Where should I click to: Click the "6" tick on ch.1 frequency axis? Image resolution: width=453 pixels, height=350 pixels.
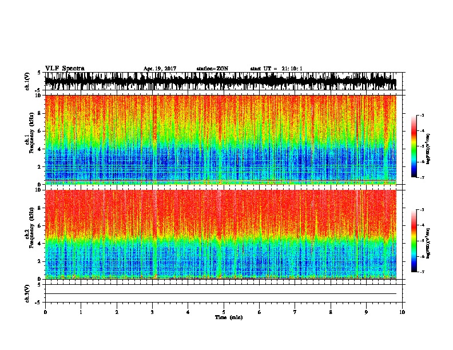[40, 131]
